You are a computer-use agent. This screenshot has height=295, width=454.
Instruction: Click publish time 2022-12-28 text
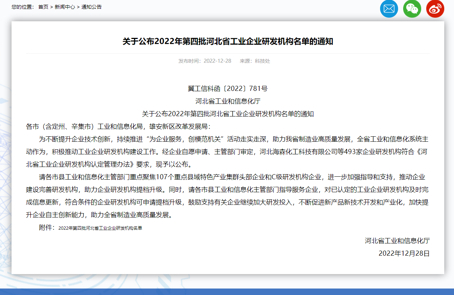click(x=205, y=61)
